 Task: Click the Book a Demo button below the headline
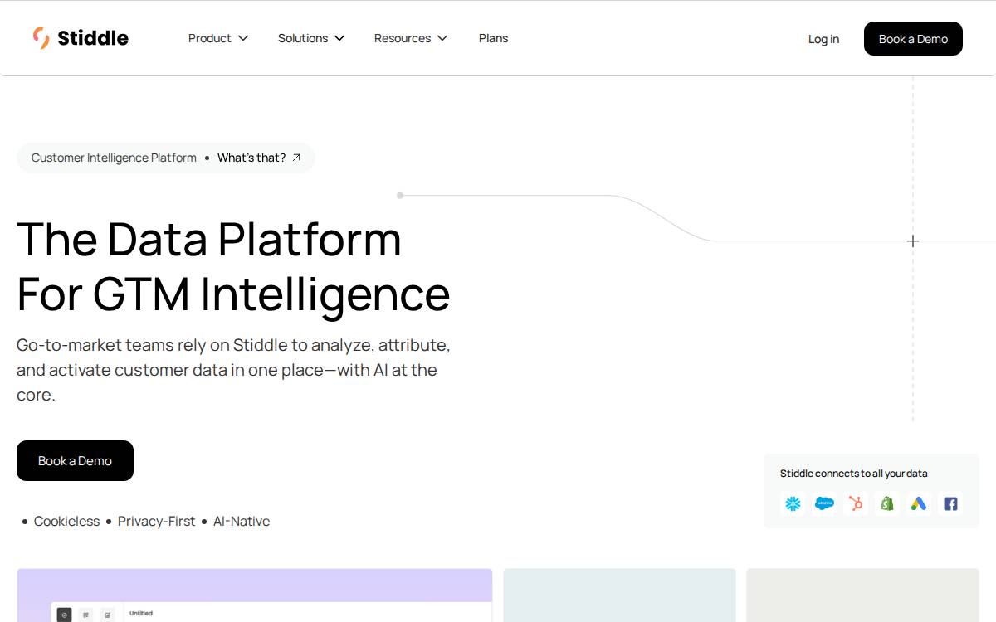(75, 460)
